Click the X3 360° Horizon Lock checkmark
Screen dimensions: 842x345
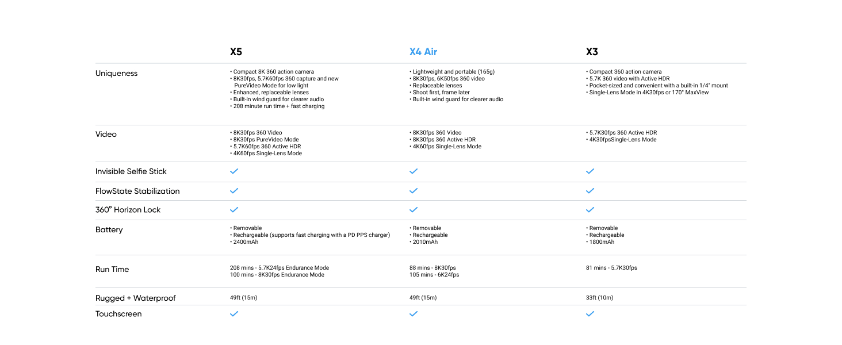click(x=590, y=210)
